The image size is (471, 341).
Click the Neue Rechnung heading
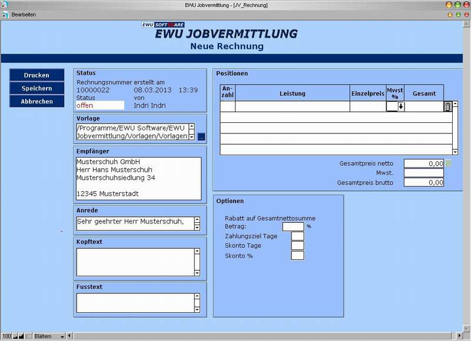[x=227, y=46]
